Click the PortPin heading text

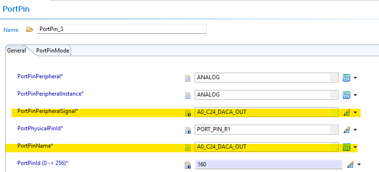[16, 9]
